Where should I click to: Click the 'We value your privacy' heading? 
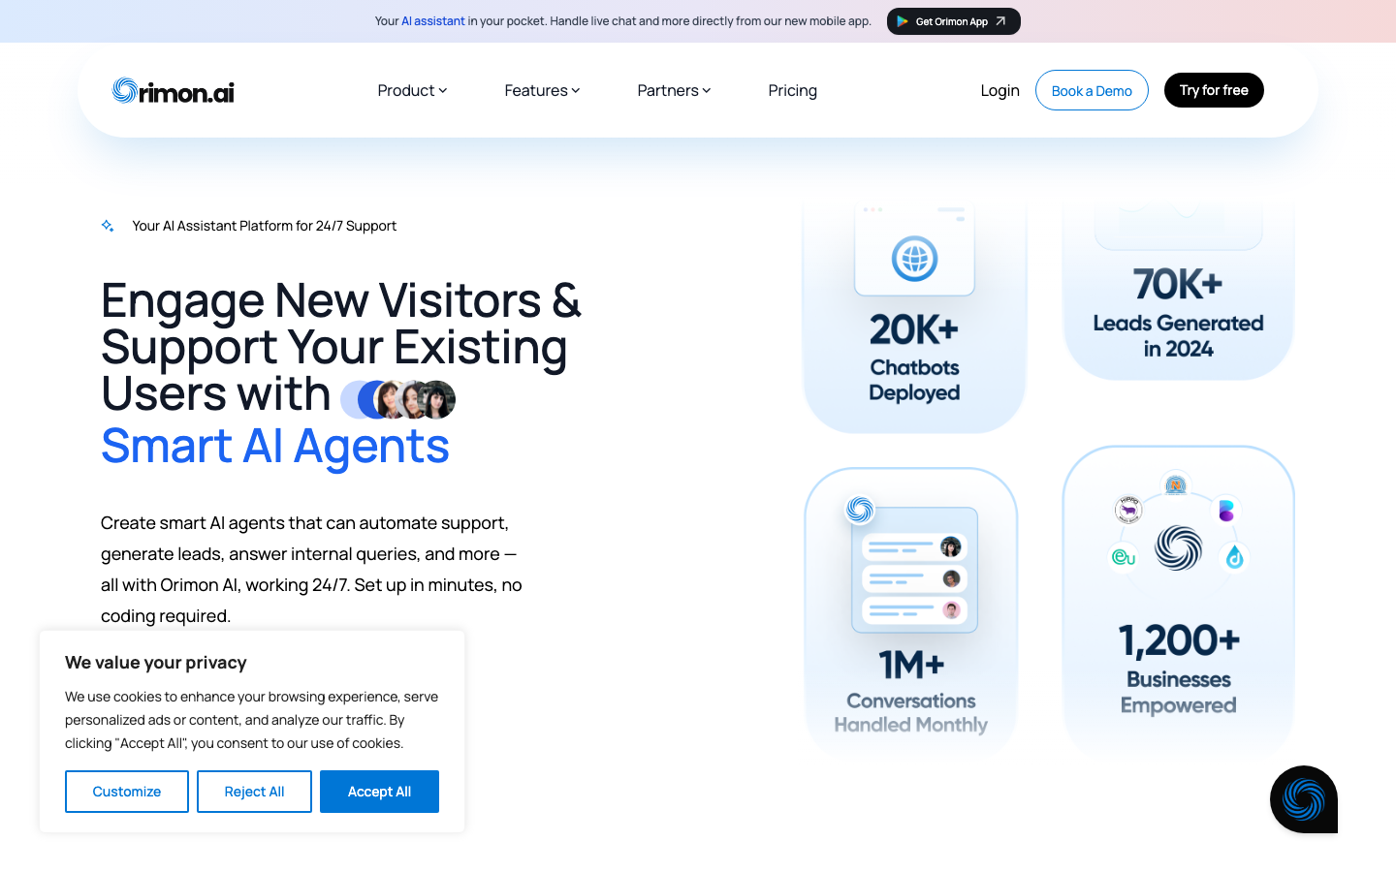tap(156, 663)
